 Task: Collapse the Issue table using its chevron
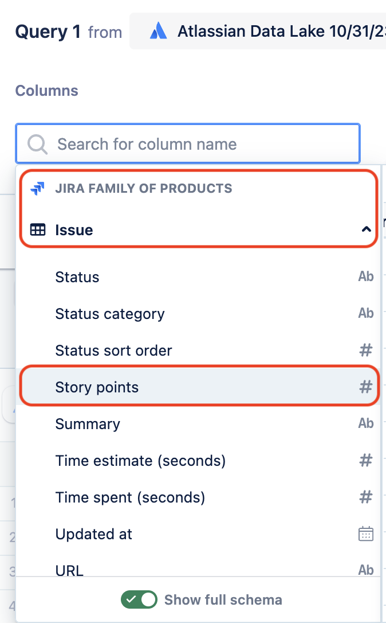pyautogui.click(x=365, y=229)
